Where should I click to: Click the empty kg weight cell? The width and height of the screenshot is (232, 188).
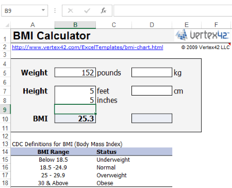point(152,72)
